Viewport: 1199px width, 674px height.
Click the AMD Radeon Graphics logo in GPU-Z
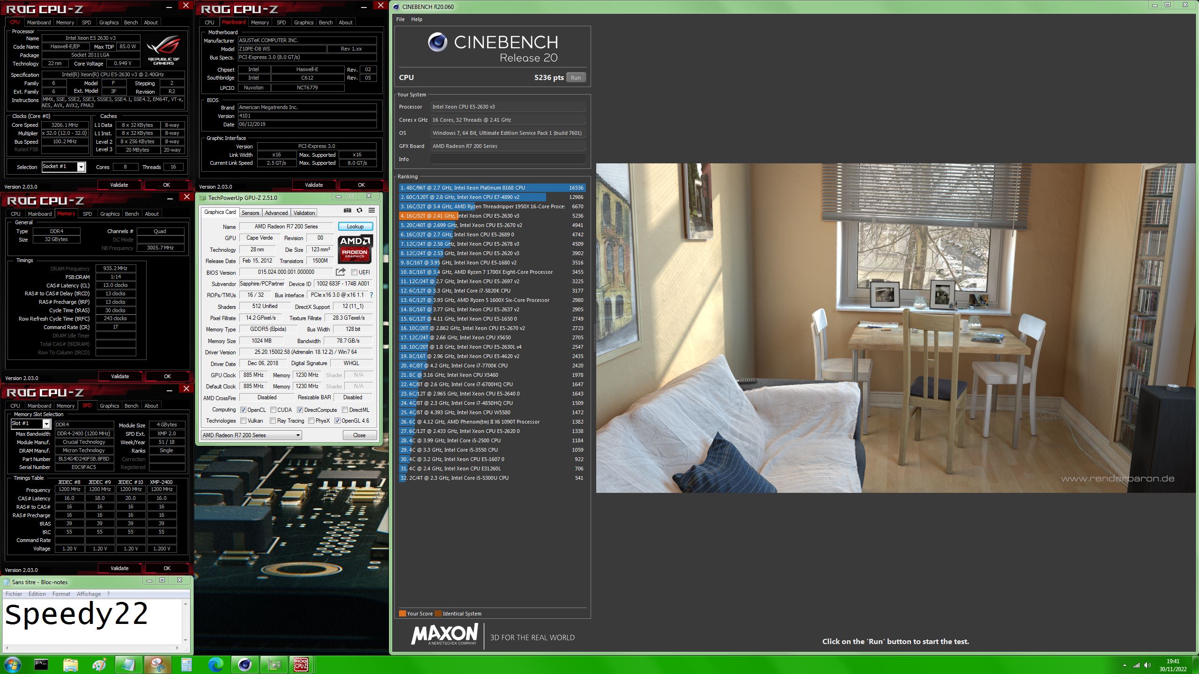pos(355,249)
